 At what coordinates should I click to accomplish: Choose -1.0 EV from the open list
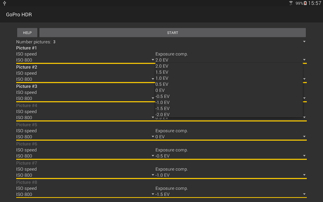[x=229, y=103]
